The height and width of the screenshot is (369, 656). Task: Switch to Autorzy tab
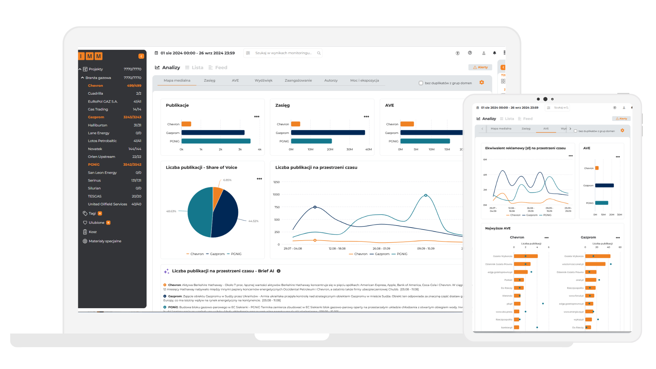coord(331,81)
